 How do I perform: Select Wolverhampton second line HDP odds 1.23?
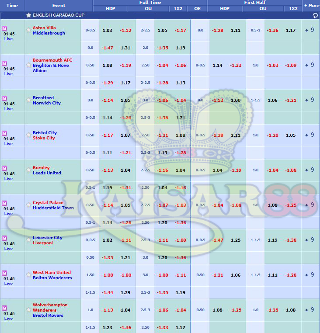pos(107,328)
